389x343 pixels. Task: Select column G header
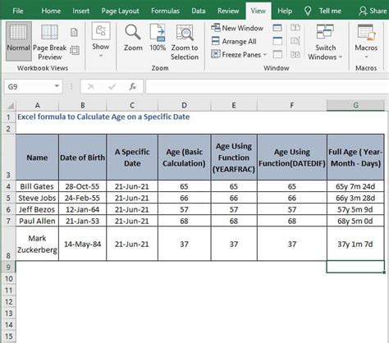point(355,105)
